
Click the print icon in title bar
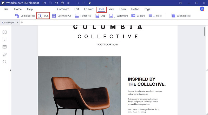[62, 3]
